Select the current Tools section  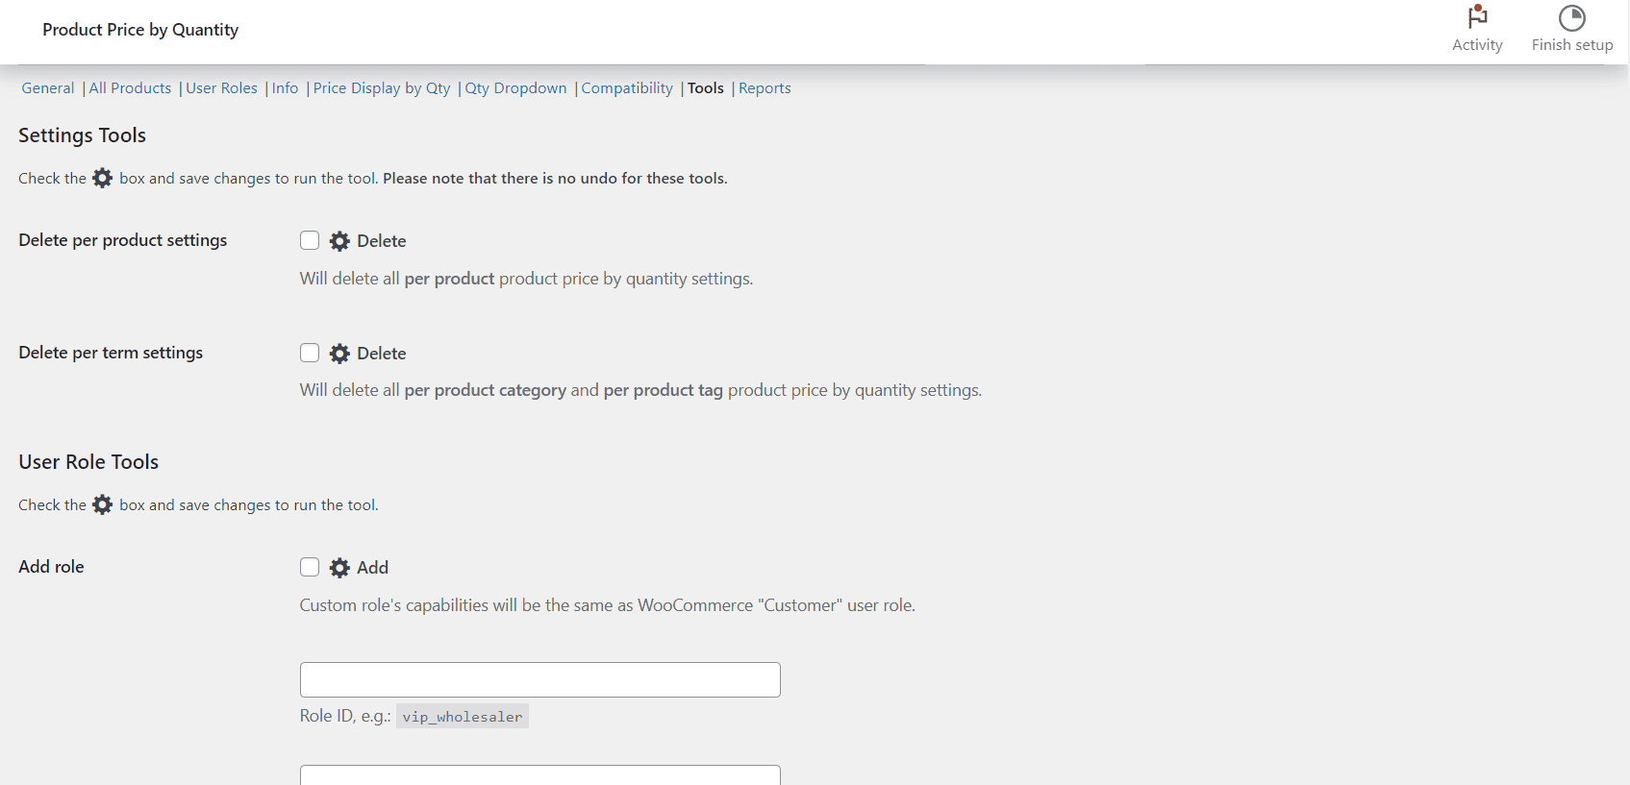(x=706, y=88)
